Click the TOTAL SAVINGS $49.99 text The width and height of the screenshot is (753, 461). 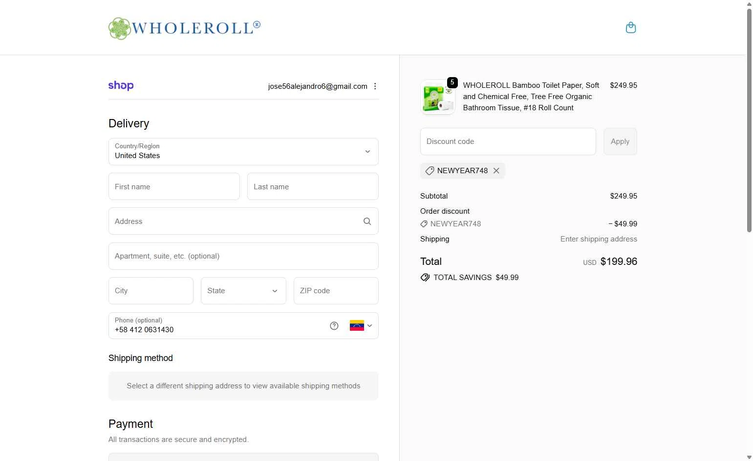[x=476, y=278]
